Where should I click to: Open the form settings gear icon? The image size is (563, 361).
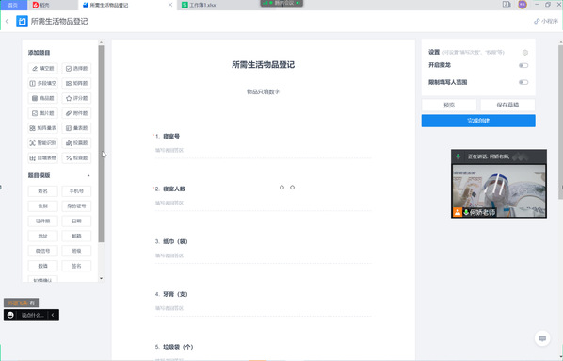pyautogui.click(x=525, y=53)
